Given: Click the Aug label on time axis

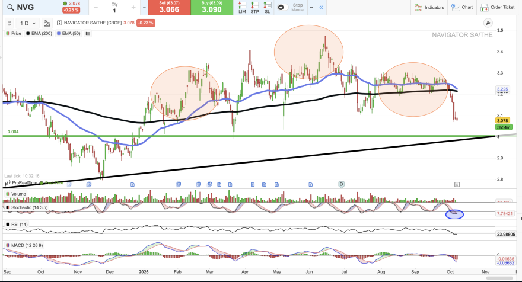Looking at the screenshot, I should pos(381,272).
